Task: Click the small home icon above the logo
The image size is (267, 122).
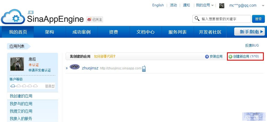Action: (31, 12)
